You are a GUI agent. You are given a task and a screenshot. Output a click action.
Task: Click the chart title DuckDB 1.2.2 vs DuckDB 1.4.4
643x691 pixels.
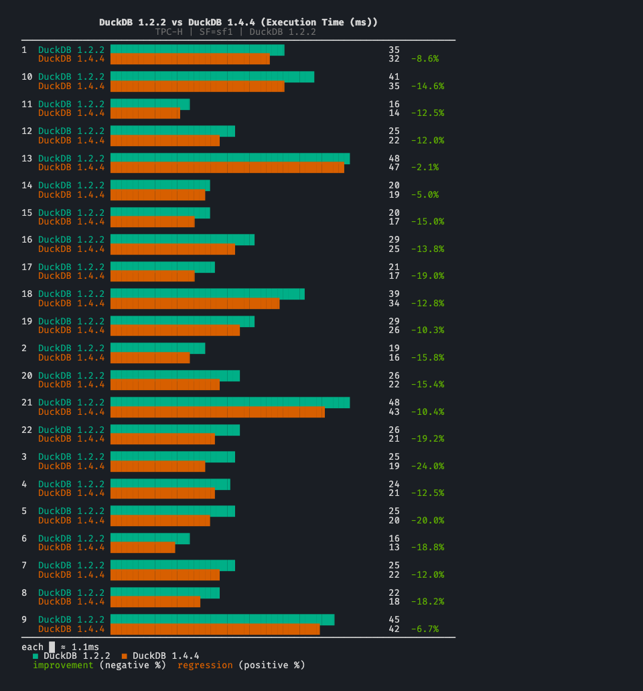point(241,22)
